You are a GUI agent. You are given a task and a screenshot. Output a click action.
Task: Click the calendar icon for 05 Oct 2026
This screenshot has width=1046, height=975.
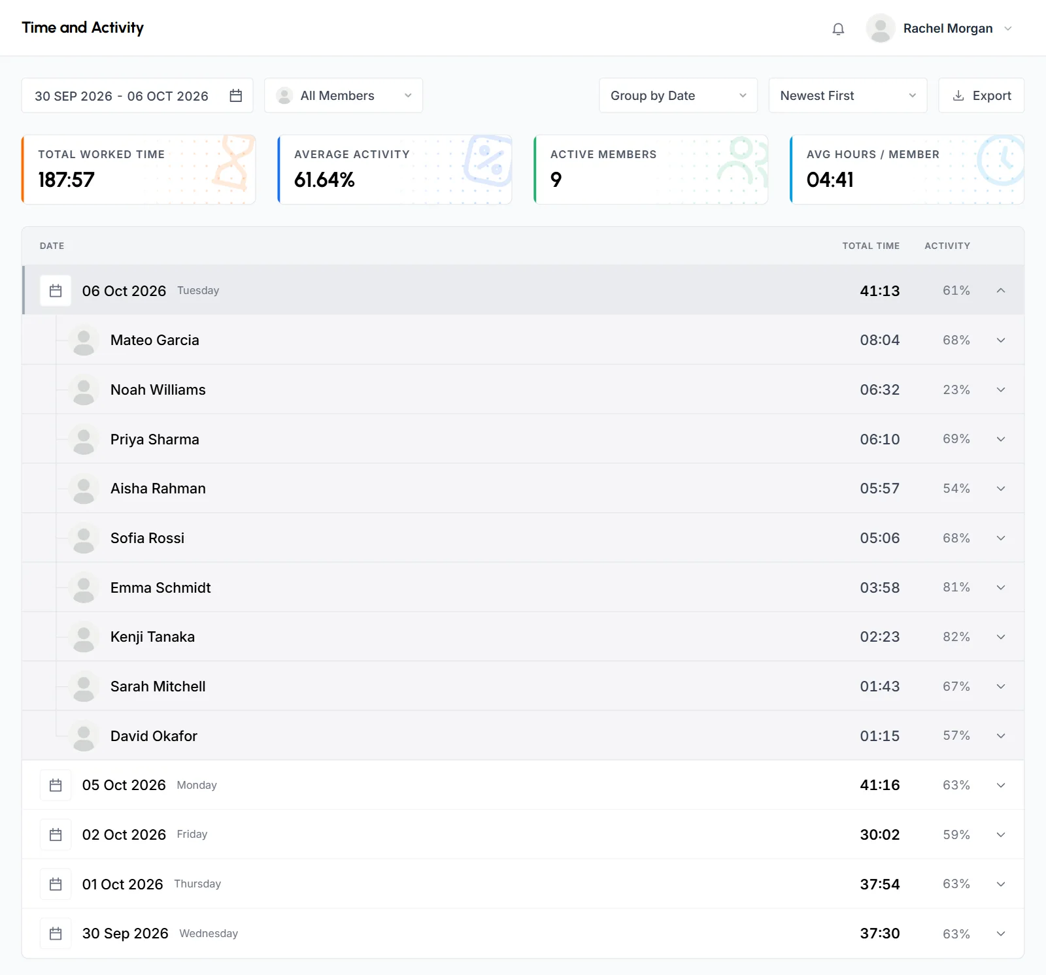pyautogui.click(x=56, y=785)
